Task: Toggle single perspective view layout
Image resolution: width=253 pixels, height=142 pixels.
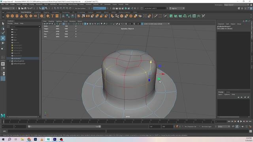Action: tap(3, 64)
